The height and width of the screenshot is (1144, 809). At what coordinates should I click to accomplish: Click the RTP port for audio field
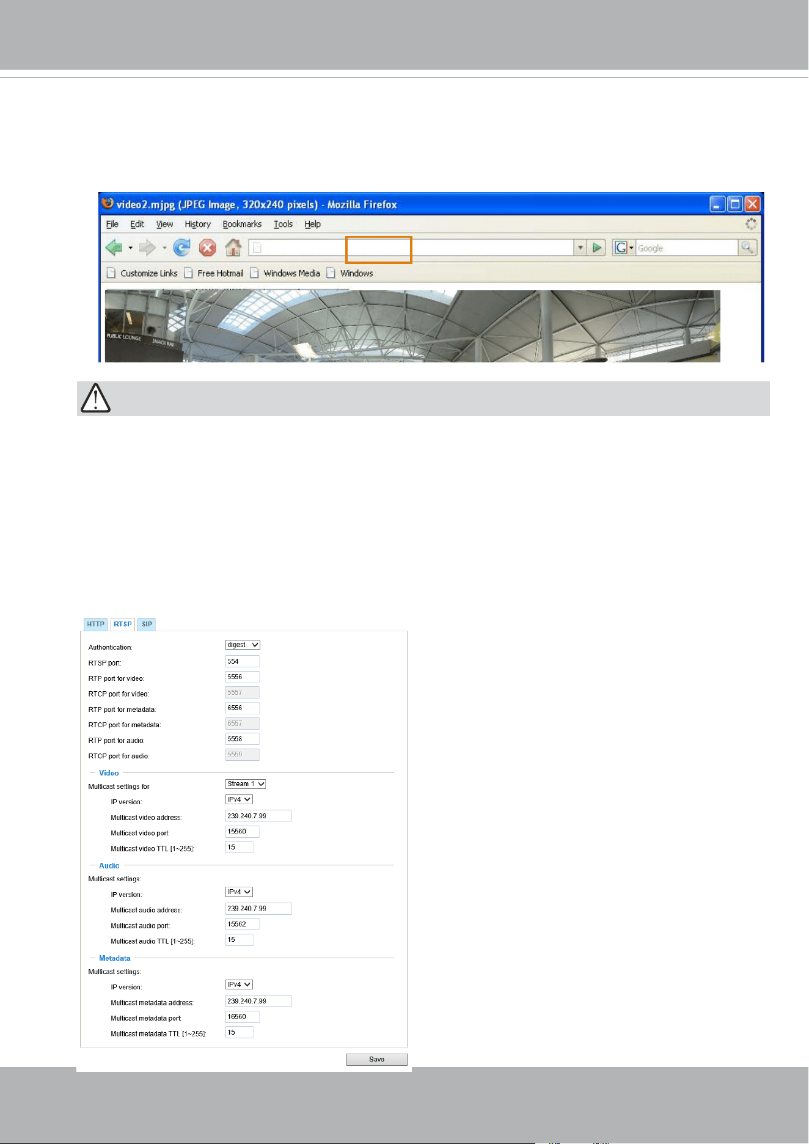click(x=243, y=739)
